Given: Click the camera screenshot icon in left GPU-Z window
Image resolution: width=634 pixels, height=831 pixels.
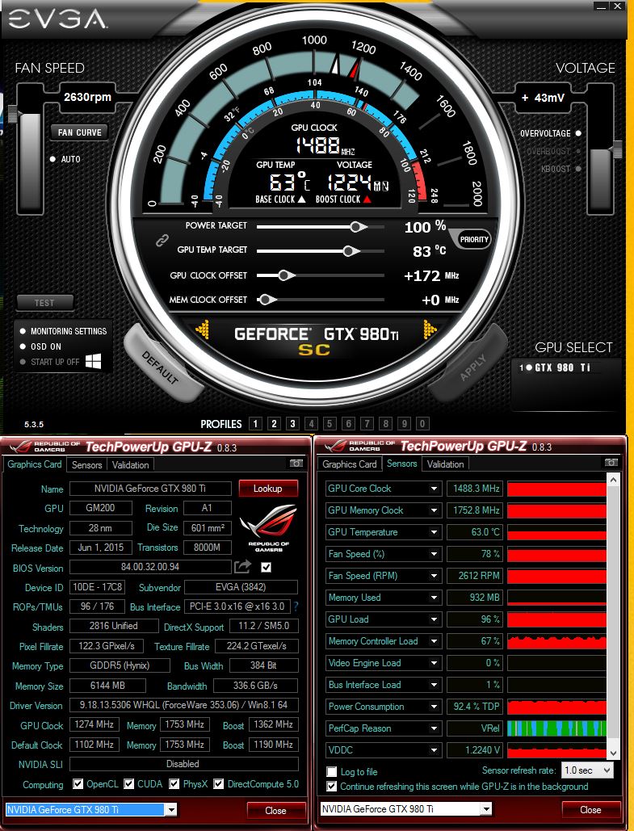Looking at the screenshot, I should coord(296,464).
